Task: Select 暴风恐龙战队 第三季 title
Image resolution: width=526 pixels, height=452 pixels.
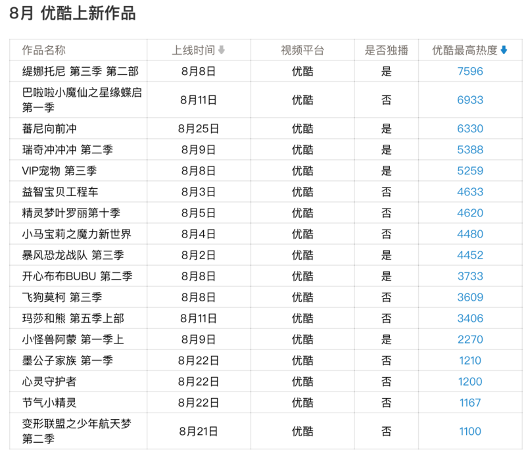Action: click(x=73, y=255)
